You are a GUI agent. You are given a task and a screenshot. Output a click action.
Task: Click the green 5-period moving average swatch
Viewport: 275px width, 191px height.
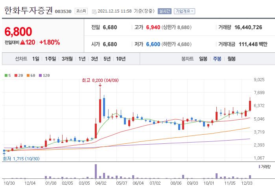6,76
